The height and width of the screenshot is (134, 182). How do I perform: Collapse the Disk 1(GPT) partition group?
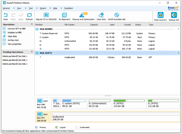[178, 53]
